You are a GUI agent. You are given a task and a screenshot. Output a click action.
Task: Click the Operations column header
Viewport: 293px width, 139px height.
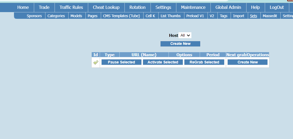(258, 55)
